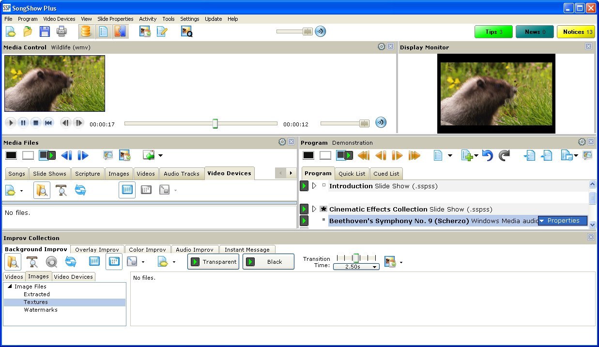
Task: Toggle the orange-blue split panel icon
Action: click(120, 32)
